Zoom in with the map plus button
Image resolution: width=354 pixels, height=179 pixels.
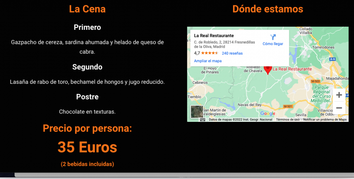pos(339,95)
